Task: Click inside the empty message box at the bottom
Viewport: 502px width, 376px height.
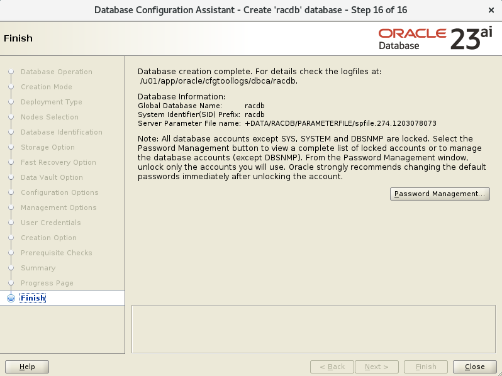Action: pos(313,329)
